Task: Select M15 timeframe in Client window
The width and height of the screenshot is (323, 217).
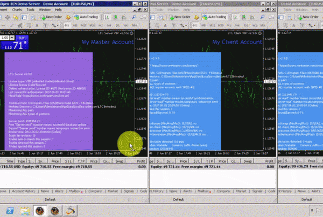Action: point(212,25)
